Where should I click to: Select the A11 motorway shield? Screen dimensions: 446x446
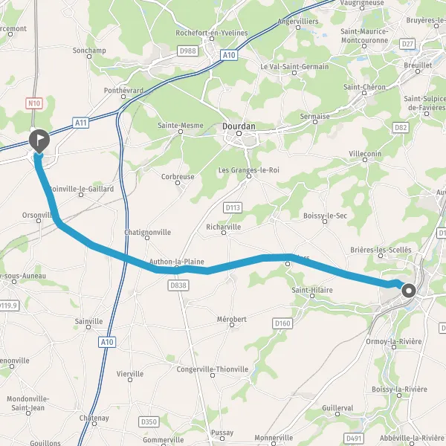pos(80,123)
